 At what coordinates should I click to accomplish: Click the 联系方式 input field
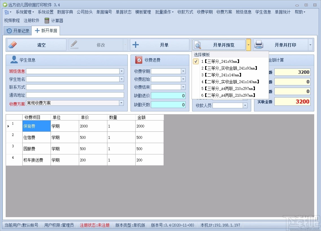coord(75,87)
